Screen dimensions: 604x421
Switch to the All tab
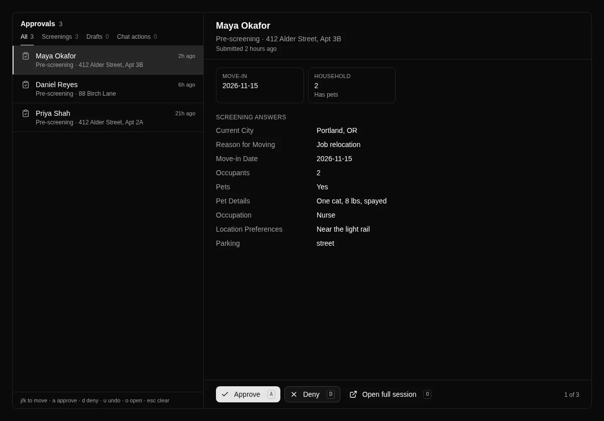(27, 37)
